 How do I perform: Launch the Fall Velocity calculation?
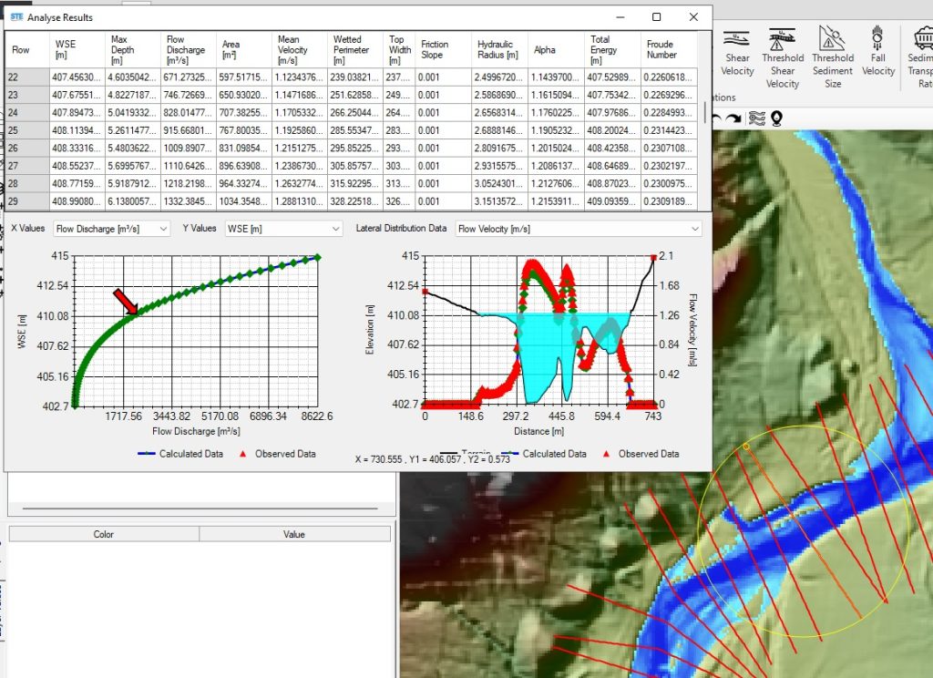click(878, 53)
